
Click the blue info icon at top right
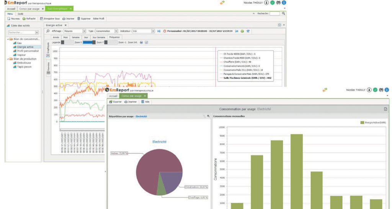pos(284,3)
